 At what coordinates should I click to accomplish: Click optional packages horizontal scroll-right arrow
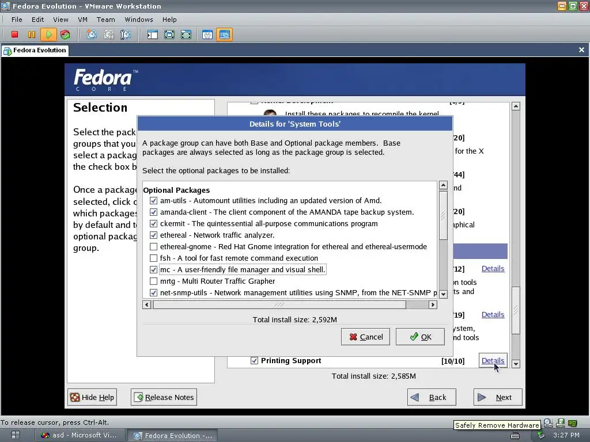[x=433, y=305]
